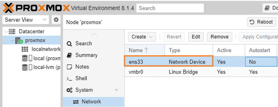
Task: Open the Shell menu item
Action: coord(81,78)
